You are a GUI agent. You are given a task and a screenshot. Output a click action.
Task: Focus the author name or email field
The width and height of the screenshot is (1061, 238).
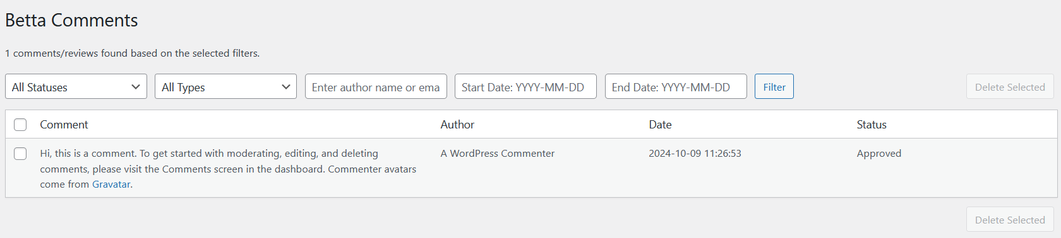[x=376, y=86]
